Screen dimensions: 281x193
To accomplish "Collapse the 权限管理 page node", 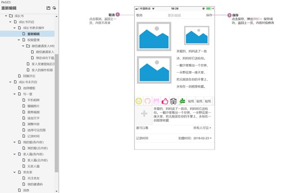I will [x=19, y=40].
